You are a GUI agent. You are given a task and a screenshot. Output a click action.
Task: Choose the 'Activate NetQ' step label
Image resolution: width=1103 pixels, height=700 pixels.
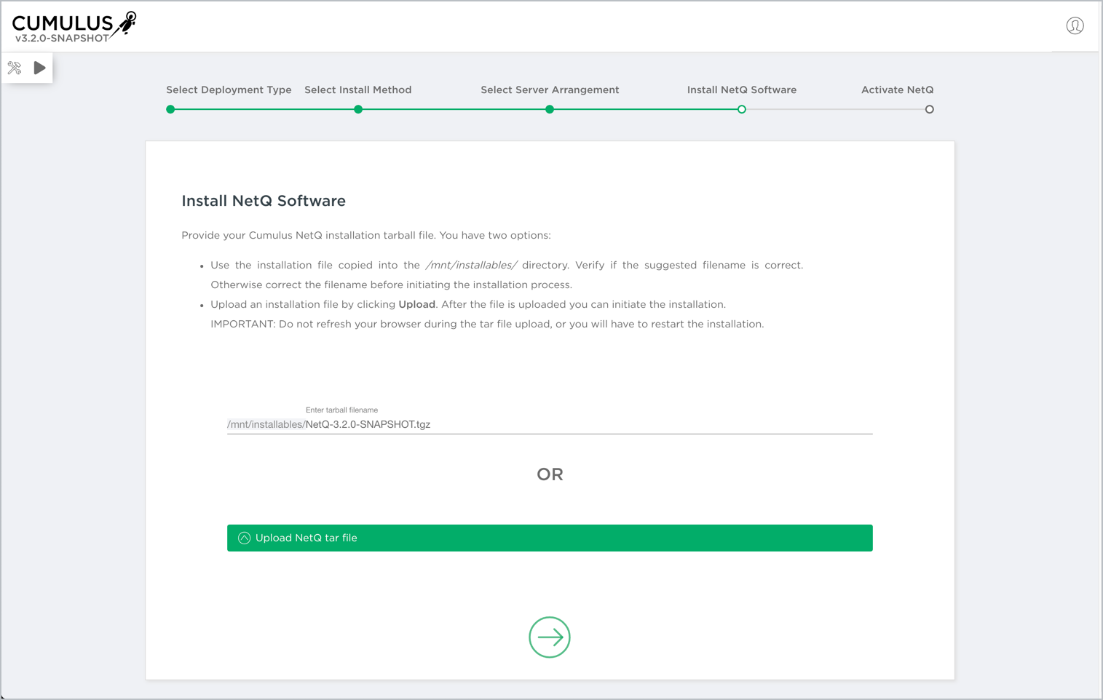(897, 90)
